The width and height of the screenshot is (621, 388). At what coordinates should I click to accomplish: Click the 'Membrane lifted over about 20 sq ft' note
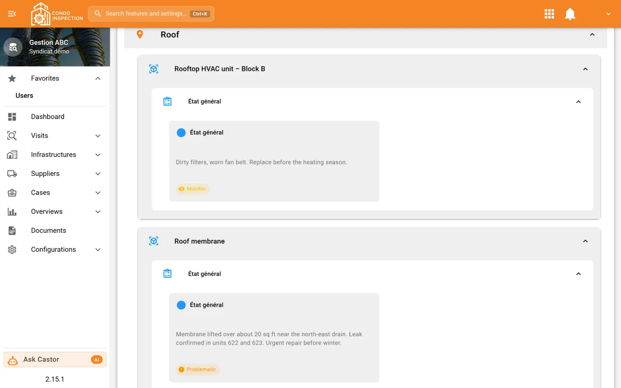tap(269, 338)
